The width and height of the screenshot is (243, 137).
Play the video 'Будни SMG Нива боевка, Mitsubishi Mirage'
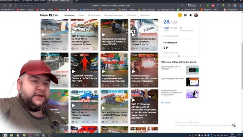pos(44,35)
